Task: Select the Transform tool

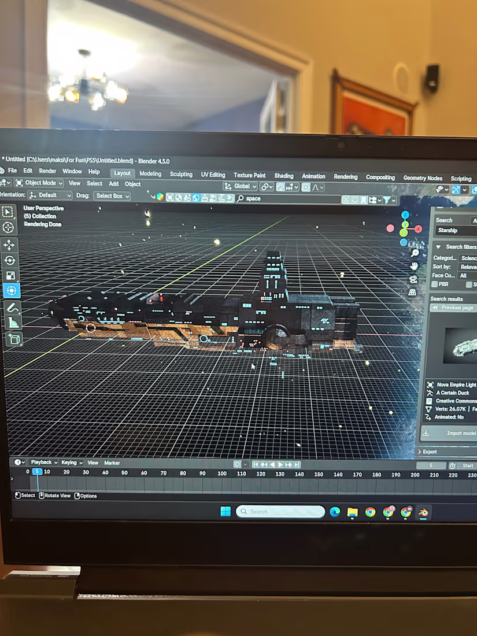Action: coord(12,291)
